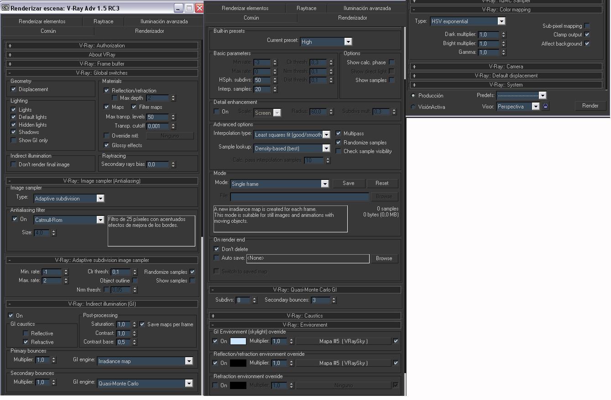Image resolution: width=611 pixels, height=400 pixels.
Task: Click Reflection/refraction environment Mapa #5 button
Action: (x=344, y=363)
